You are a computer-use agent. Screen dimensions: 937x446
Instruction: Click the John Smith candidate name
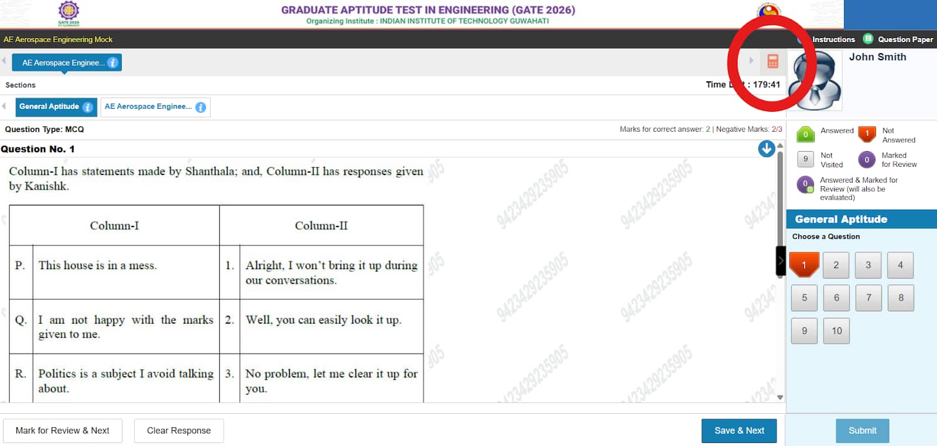(878, 57)
